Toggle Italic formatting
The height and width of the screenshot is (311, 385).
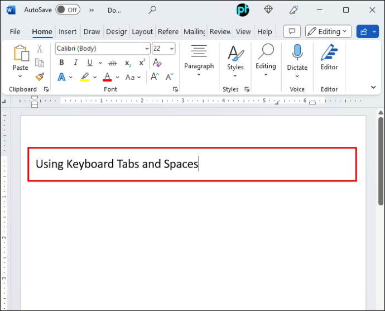click(76, 63)
